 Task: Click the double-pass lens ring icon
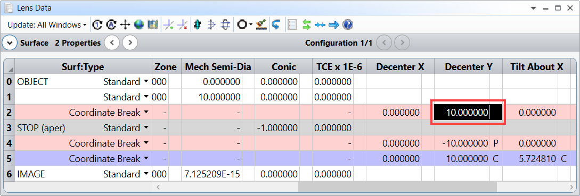[x=225, y=25]
